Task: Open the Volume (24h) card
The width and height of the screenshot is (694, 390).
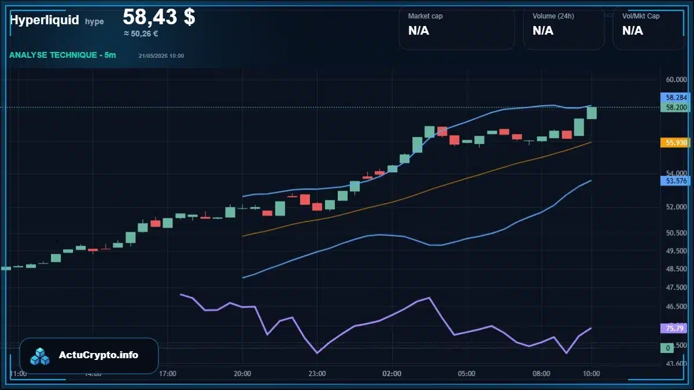Action: coord(564,29)
